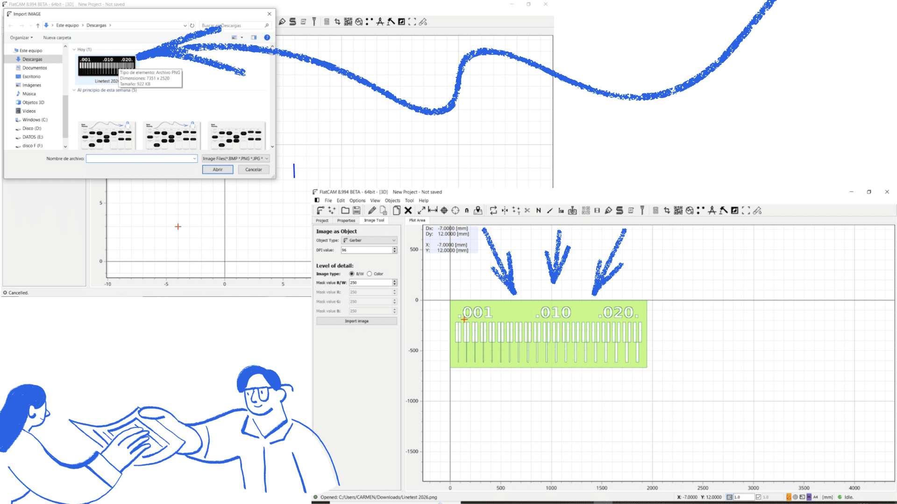
Task: Click the Set Origin crosshair icon
Action: pyautogui.click(x=444, y=210)
